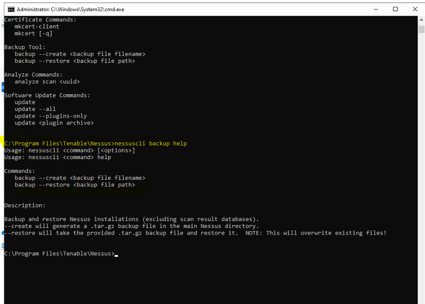Click the '--create will generate a .tar.gz' line
The height and width of the screenshot is (304, 425).
[x=132, y=226]
